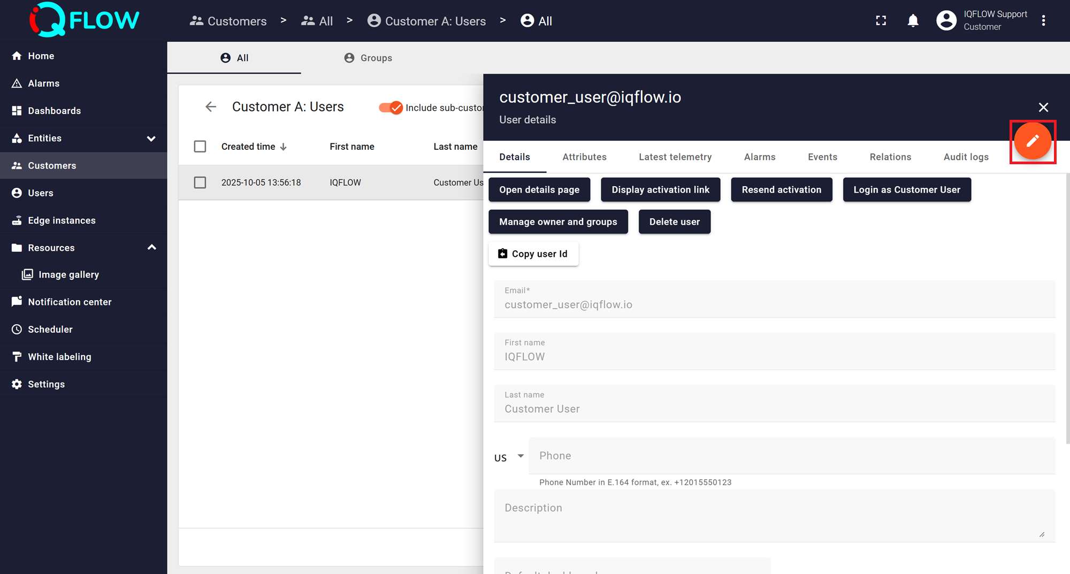This screenshot has width=1070, height=574.
Task: Go to Scheduler in sidebar
Action: pos(50,329)
